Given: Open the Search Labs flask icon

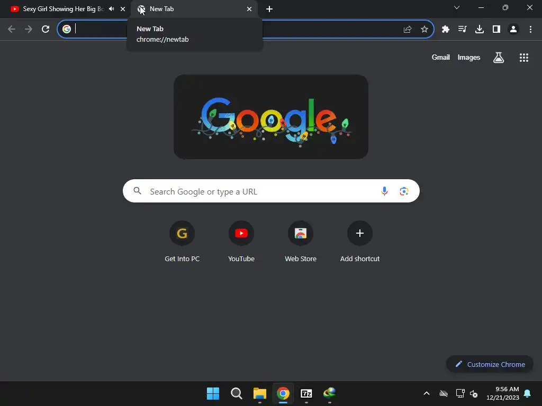Looking at the screenshot, I should click(x=499, y=58).
